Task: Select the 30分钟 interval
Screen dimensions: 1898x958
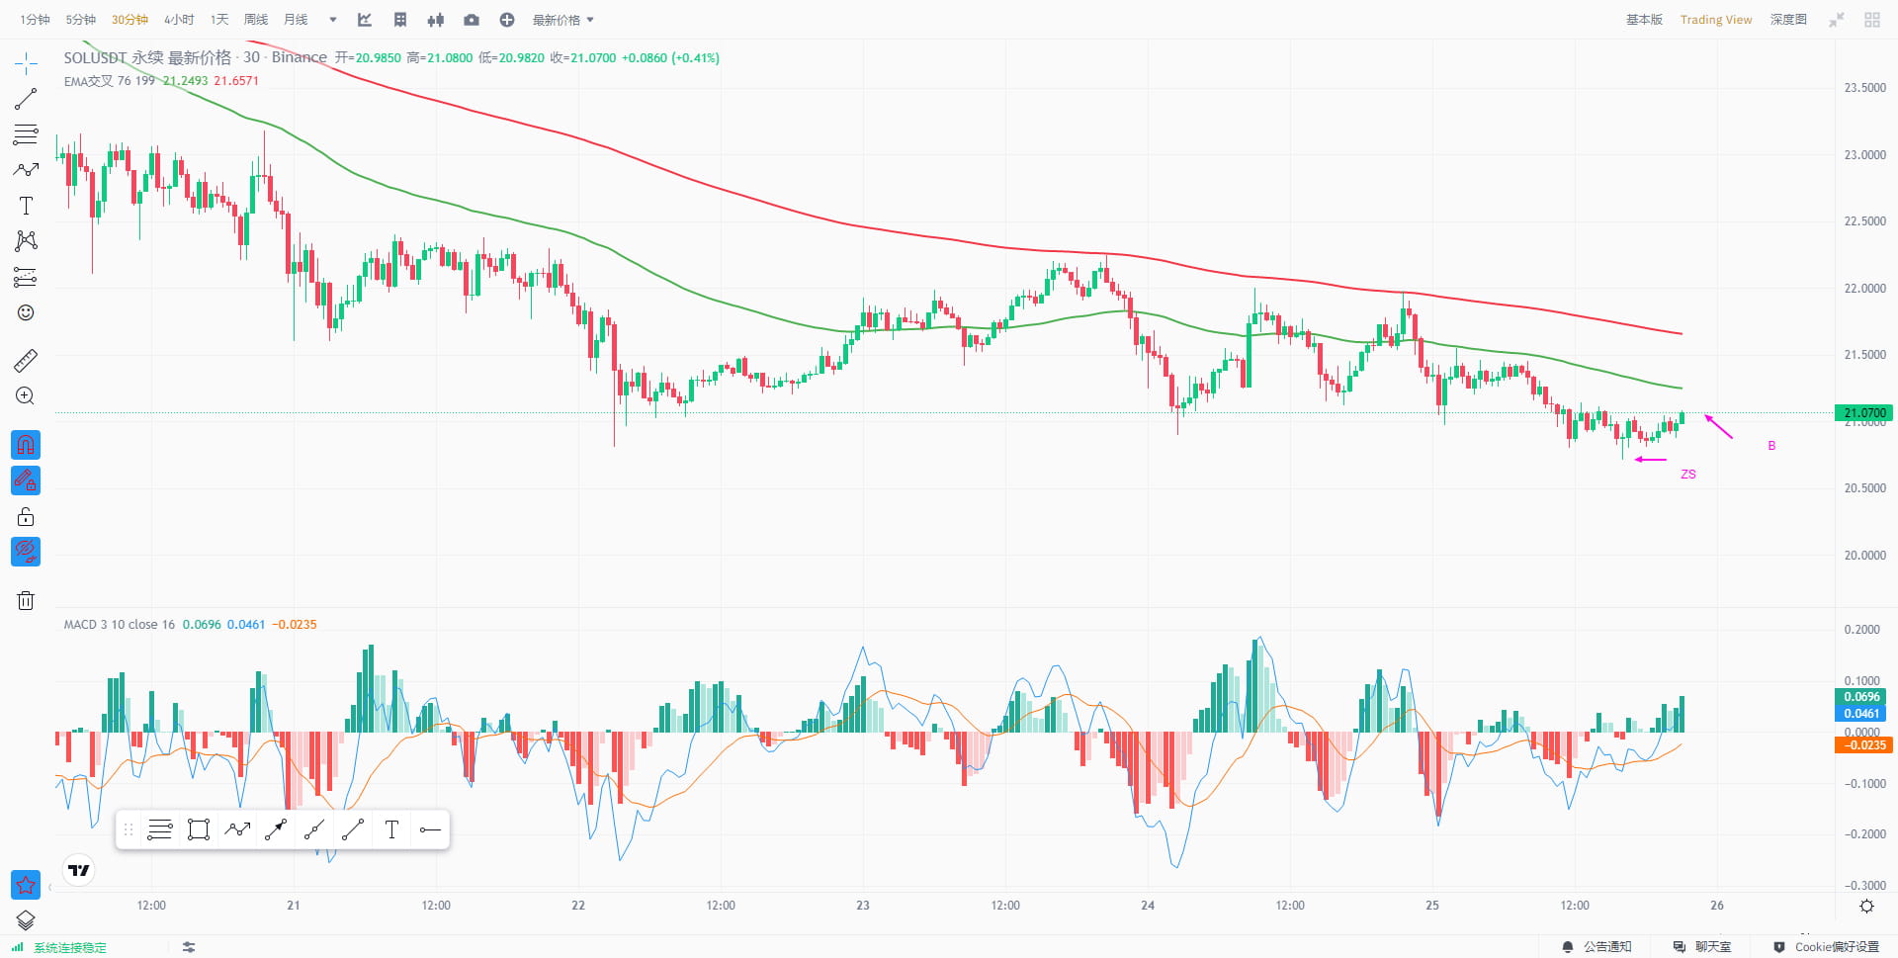Action: (x=129, y=20)
